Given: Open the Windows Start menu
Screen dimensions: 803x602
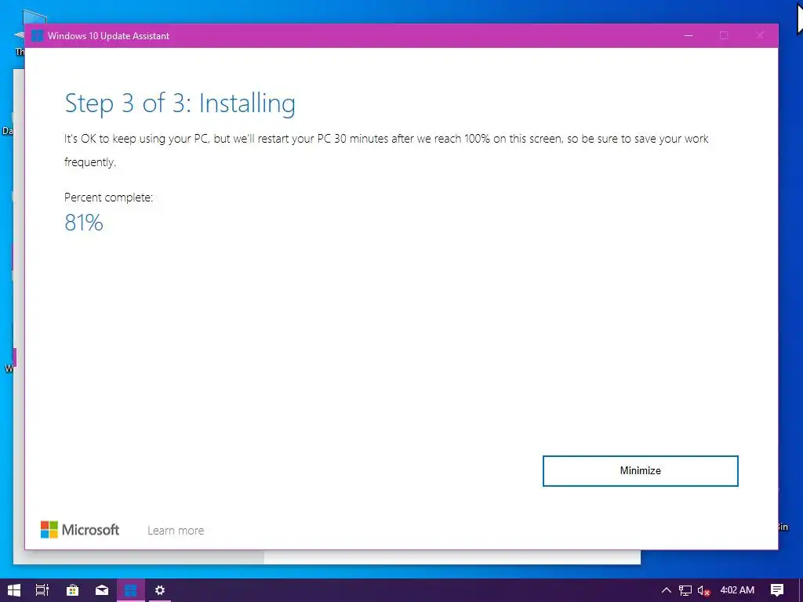Looking at the screenshot, I should point(14,590).
